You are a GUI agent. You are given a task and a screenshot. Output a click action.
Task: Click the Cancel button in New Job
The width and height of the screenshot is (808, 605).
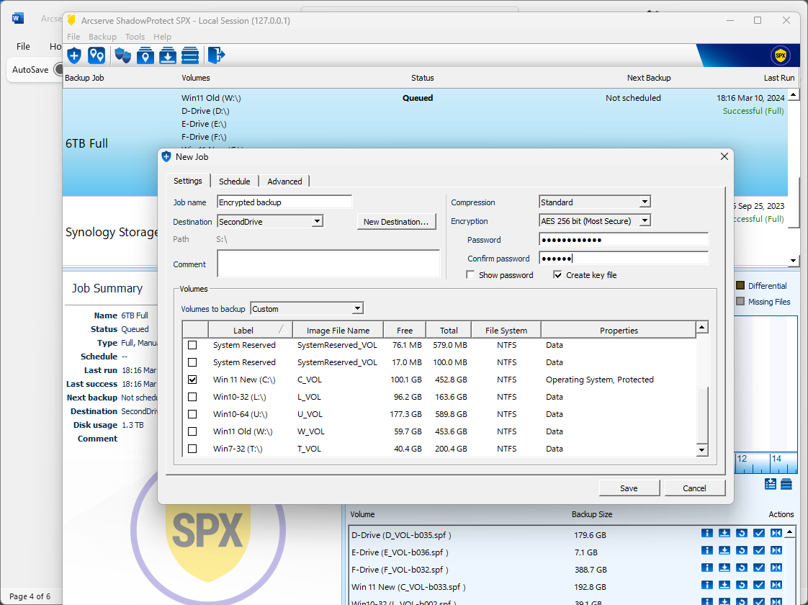[694, 488]
